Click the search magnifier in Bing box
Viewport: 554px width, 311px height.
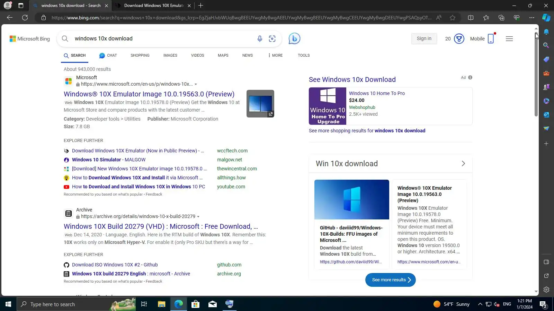65,39
